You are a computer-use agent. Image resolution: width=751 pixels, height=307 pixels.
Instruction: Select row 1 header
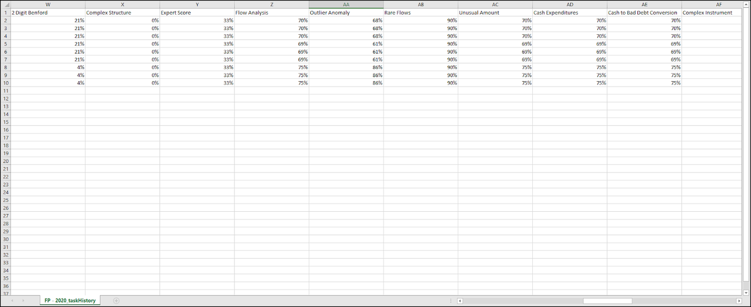point(5,13)
